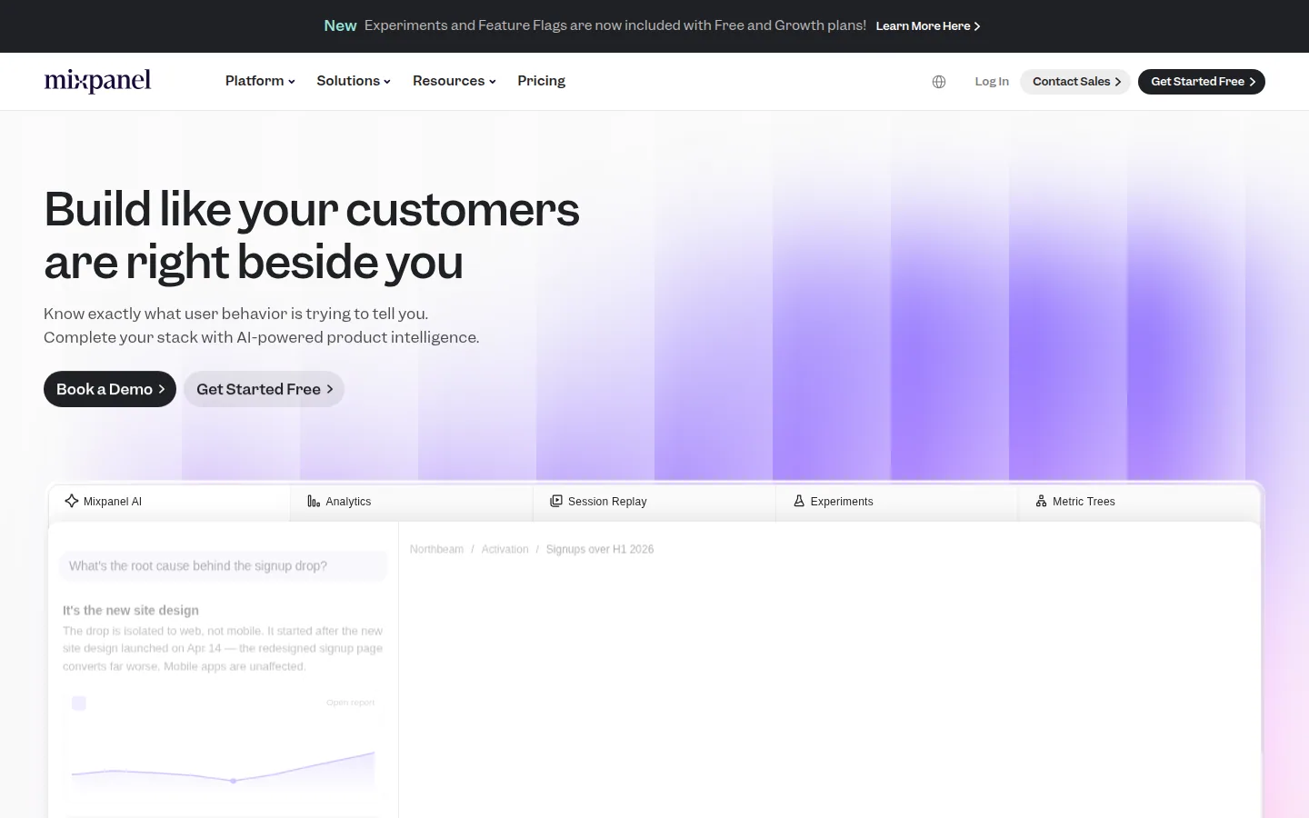Open the Pricing page

[x=542, y=81]
